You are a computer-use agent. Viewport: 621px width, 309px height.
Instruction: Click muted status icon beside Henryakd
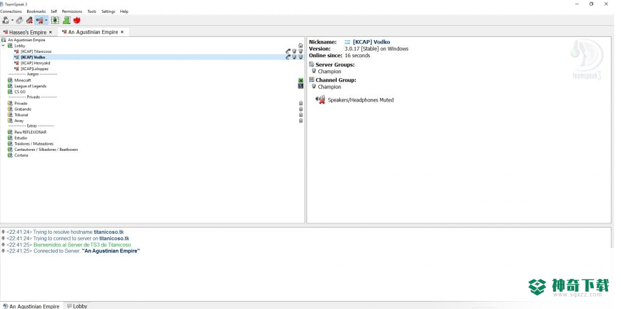click(x=16, y=63)
